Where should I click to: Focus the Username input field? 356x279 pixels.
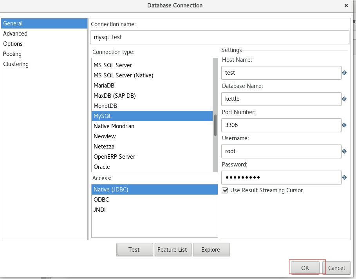point(281,151)
